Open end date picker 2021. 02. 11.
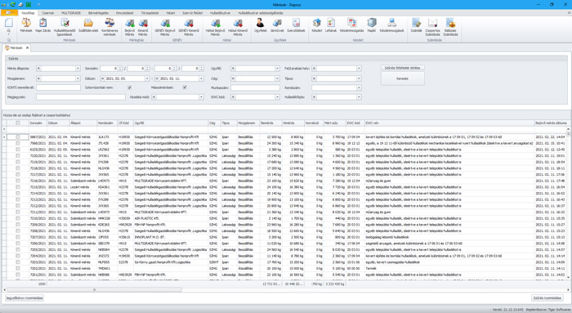 (x=201, y=78)
